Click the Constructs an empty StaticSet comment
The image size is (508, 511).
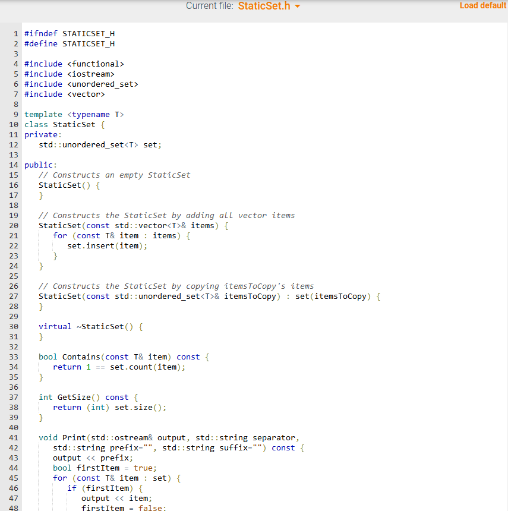point(113,175)
